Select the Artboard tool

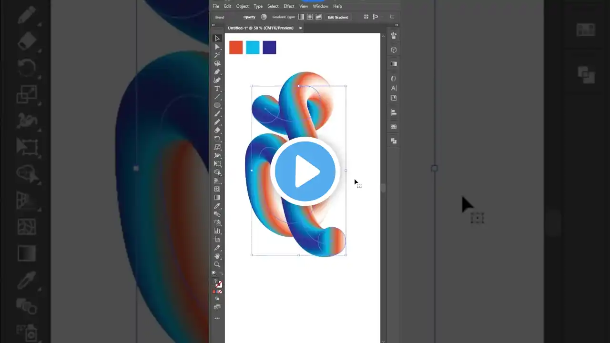(217, 239)
